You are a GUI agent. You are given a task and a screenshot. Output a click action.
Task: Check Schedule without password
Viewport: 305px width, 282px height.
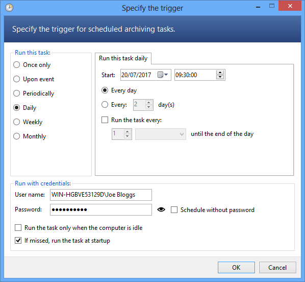(x=174, y=210)
